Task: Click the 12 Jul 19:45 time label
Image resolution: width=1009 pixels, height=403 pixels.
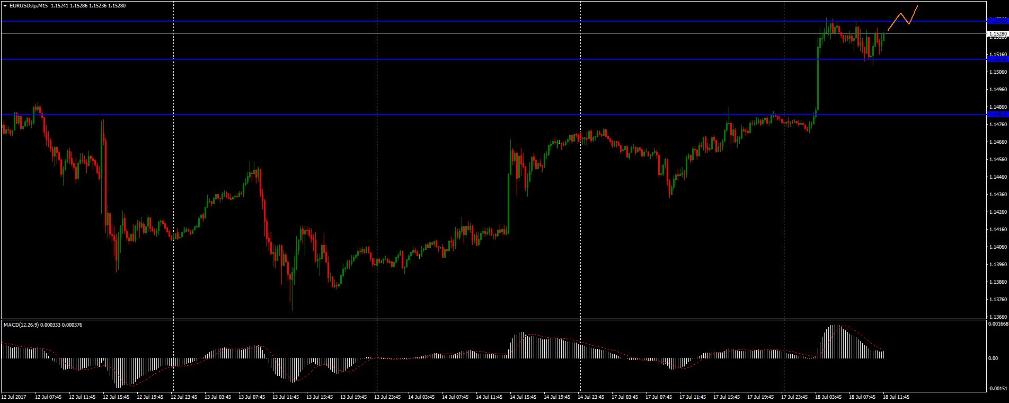Action: 150,396
